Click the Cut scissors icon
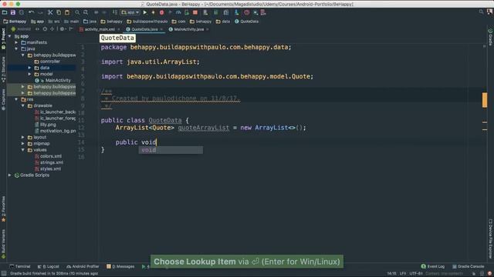This screenshot has width=494, height=277. click(x=50, y=12)
